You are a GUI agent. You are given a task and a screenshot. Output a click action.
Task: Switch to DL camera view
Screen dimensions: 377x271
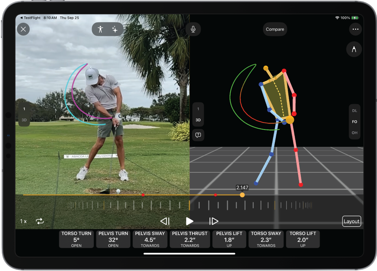pos(355,110)
